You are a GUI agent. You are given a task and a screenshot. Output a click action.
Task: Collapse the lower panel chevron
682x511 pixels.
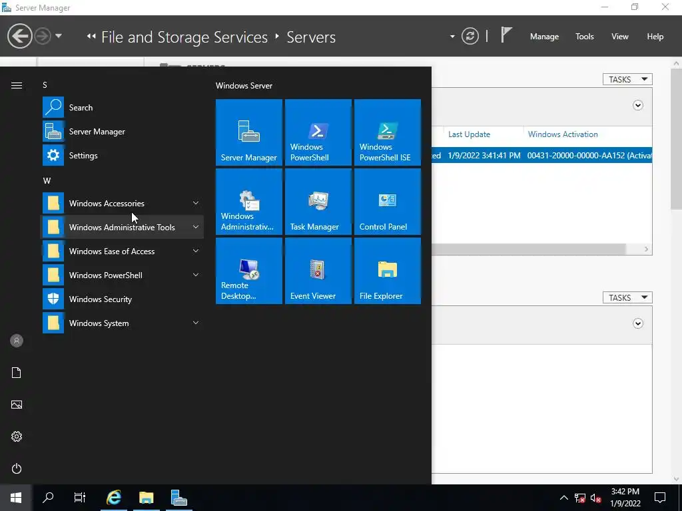coord(637,323)
